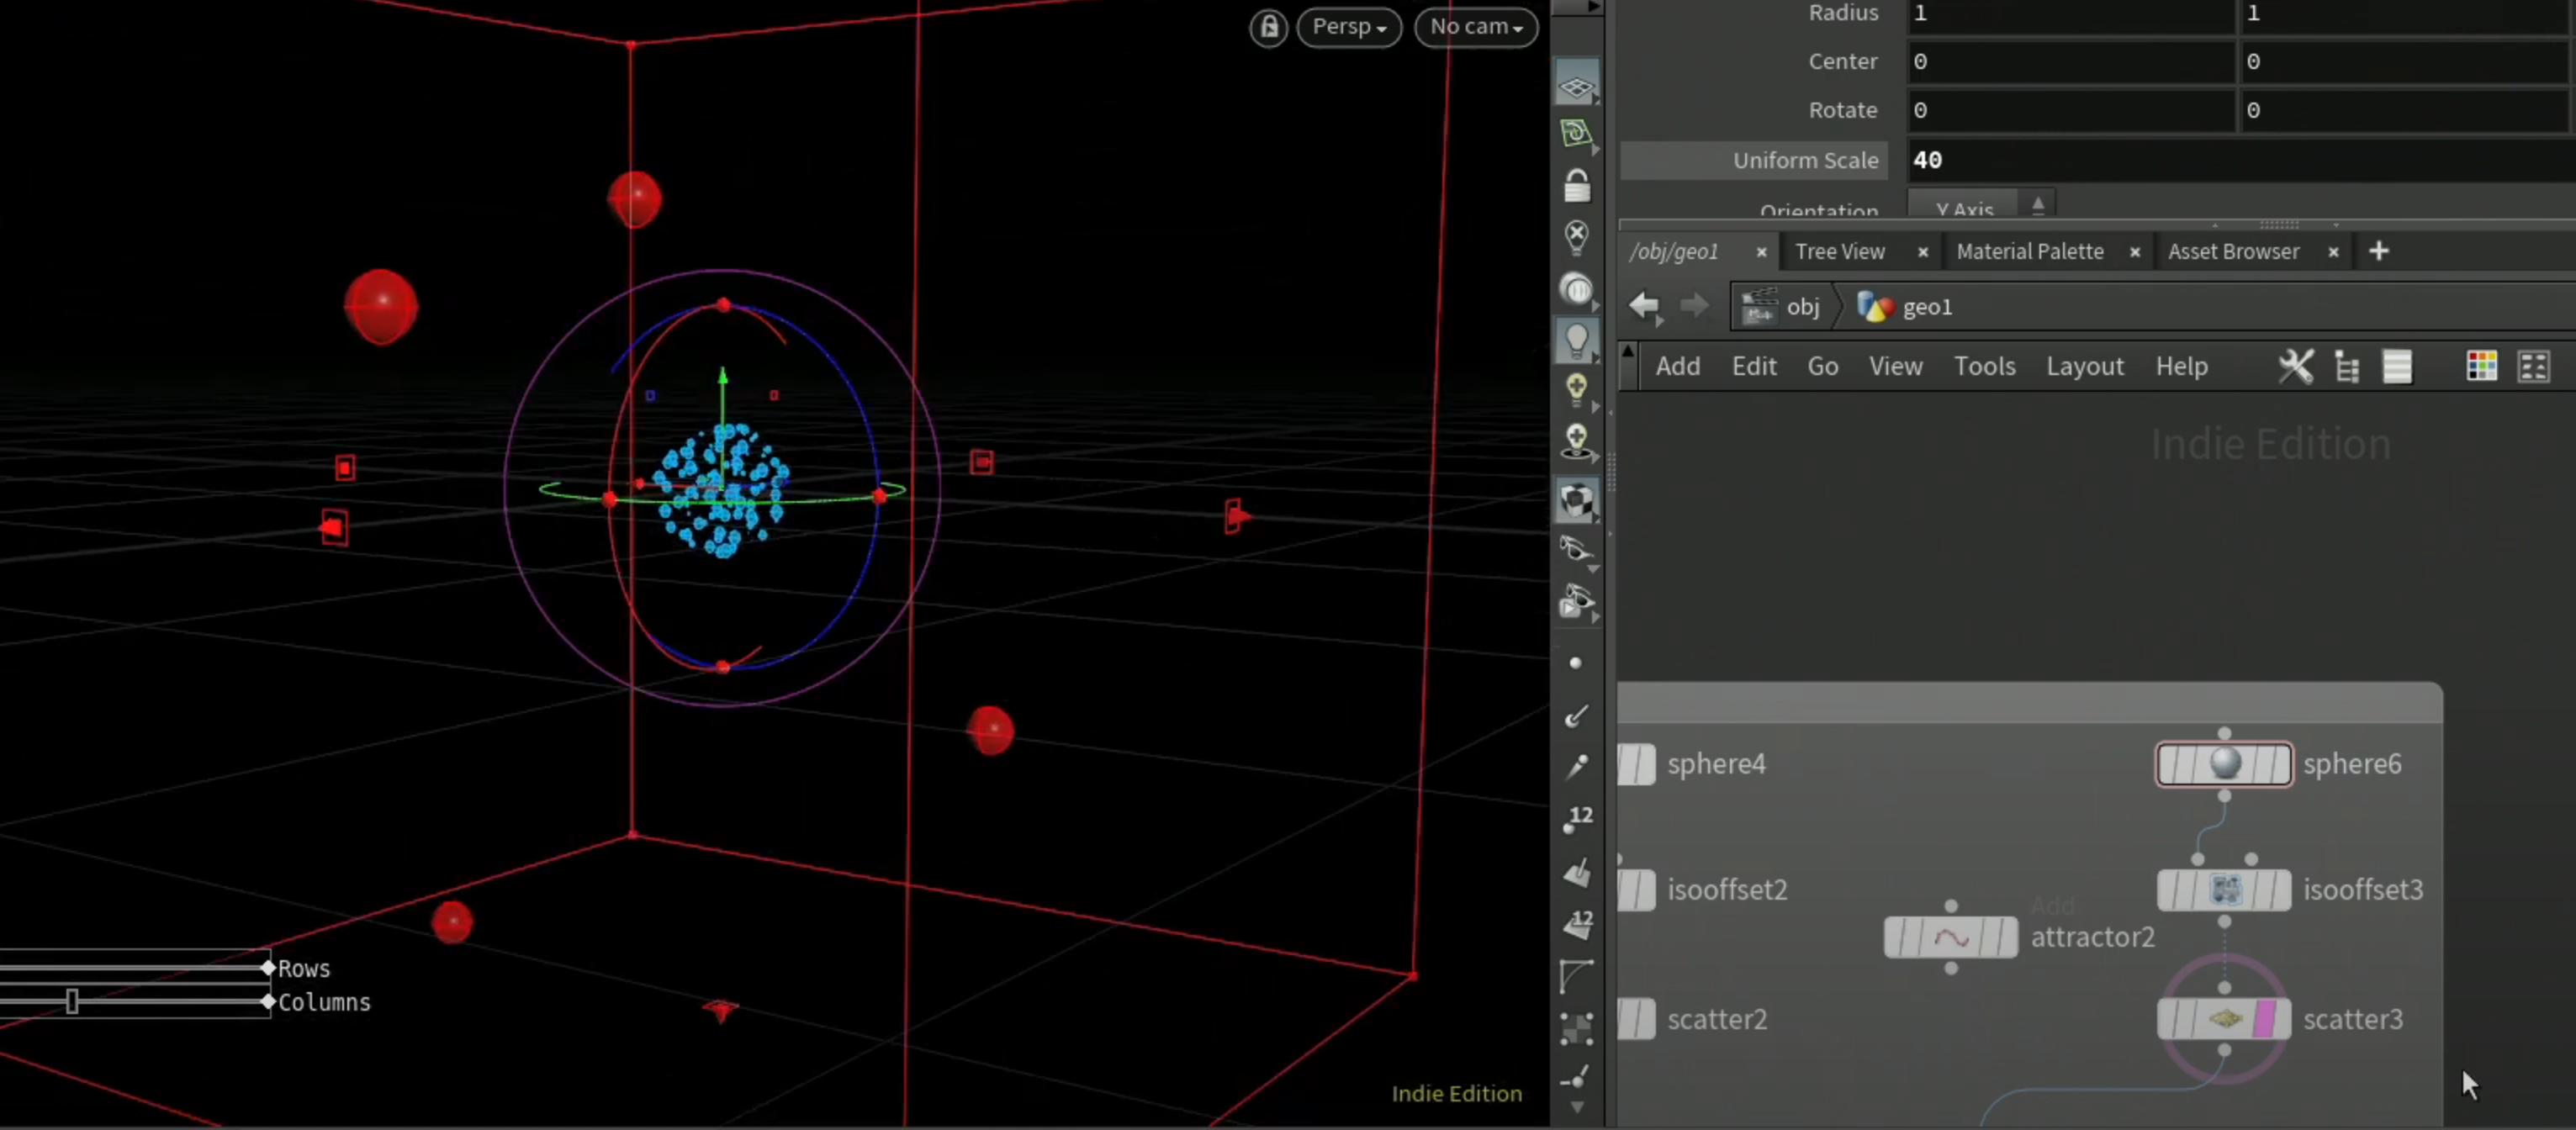Open the Persp view dropdown
The image size is (2576, 1130).
(x=1349, y=27)
